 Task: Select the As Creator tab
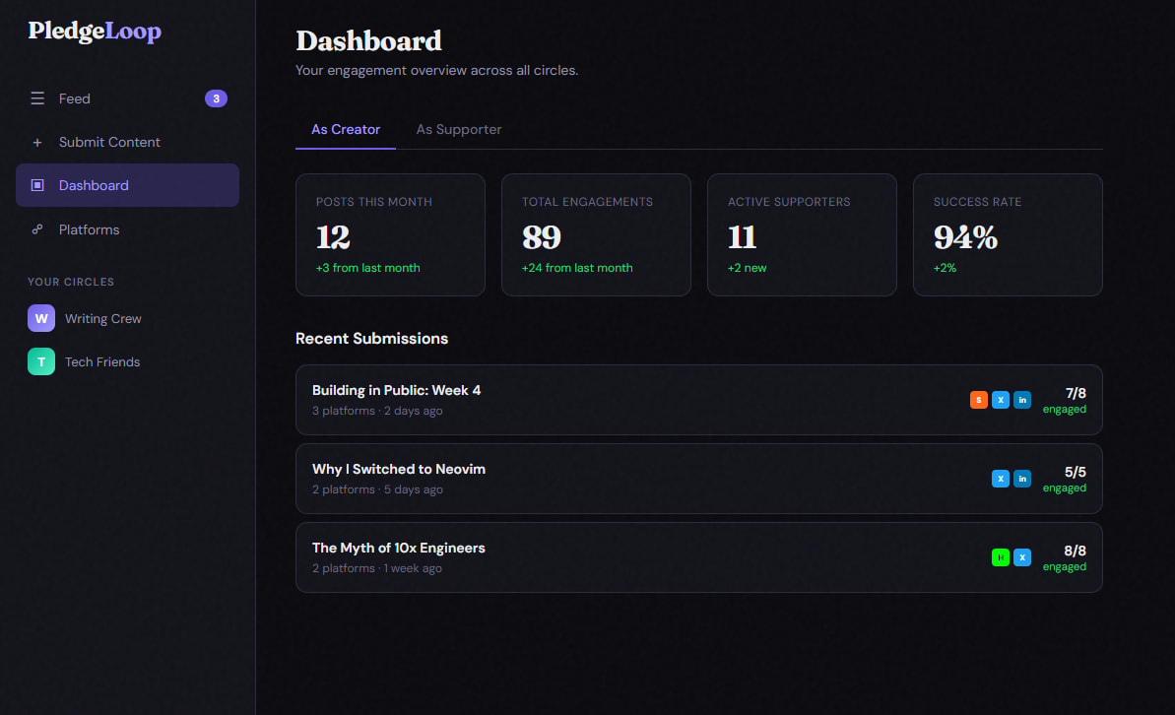point(345,129)
